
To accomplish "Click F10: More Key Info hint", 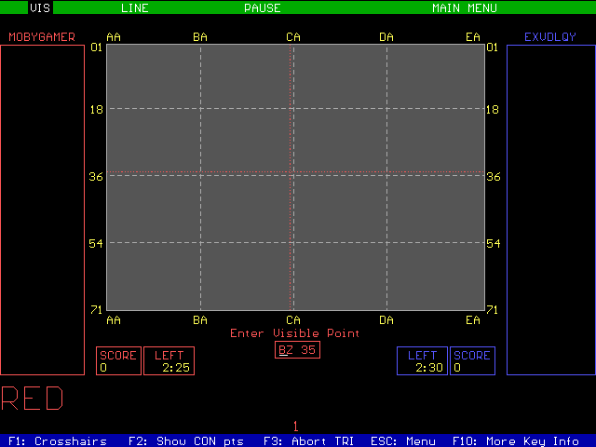I will pos(515,440).
